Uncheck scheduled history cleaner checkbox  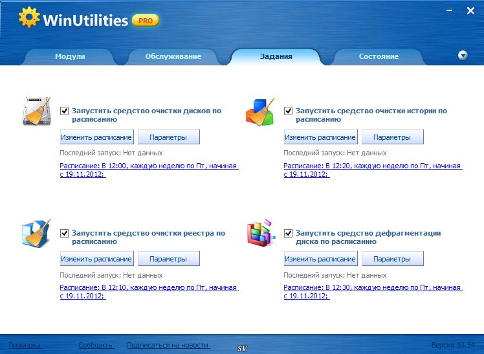[288, 111]
